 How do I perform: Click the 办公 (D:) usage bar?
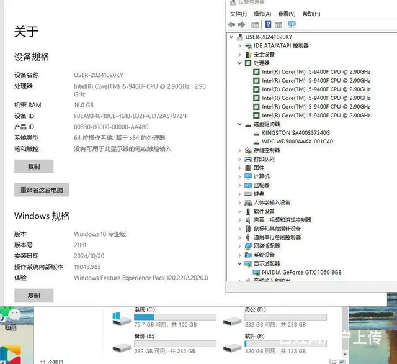coord(285,317)
